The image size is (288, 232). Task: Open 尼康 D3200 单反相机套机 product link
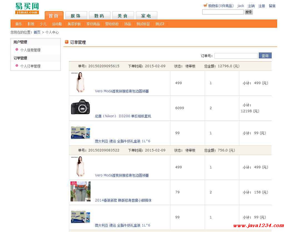click(x=123, y=116)
